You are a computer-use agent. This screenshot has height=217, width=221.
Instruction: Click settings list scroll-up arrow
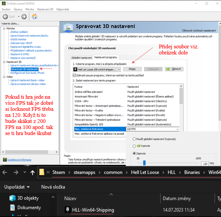click(181, 86)
